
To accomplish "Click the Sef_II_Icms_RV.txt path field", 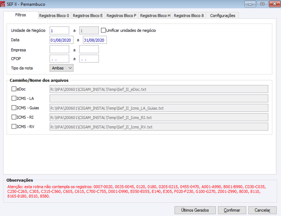I will click(159, 127).
